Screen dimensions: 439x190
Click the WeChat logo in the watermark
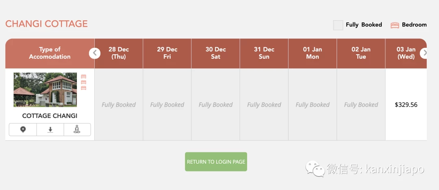click(x=315, y=169)
